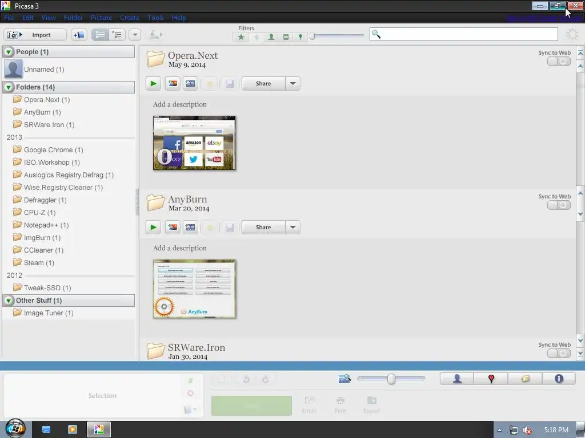Open the Edit menu
The image size is (585, 438).
coord(27,18)
